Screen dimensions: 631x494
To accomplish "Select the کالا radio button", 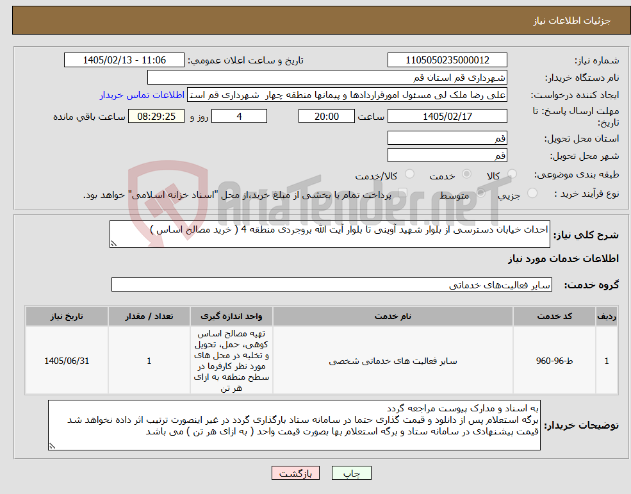I will click(512, 174).
